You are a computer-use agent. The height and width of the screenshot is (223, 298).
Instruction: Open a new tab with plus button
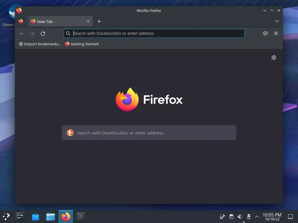pos(99,21)
